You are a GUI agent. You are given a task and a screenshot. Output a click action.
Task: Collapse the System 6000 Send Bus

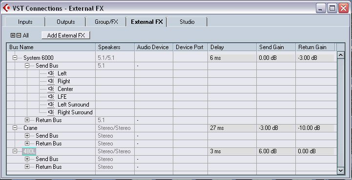(27, 66)
